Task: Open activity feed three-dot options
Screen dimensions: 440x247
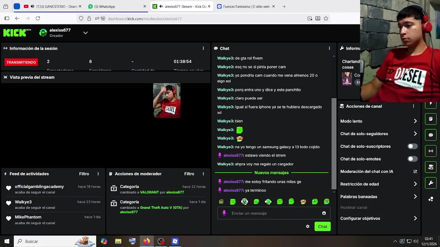Action: click(98, 174)
